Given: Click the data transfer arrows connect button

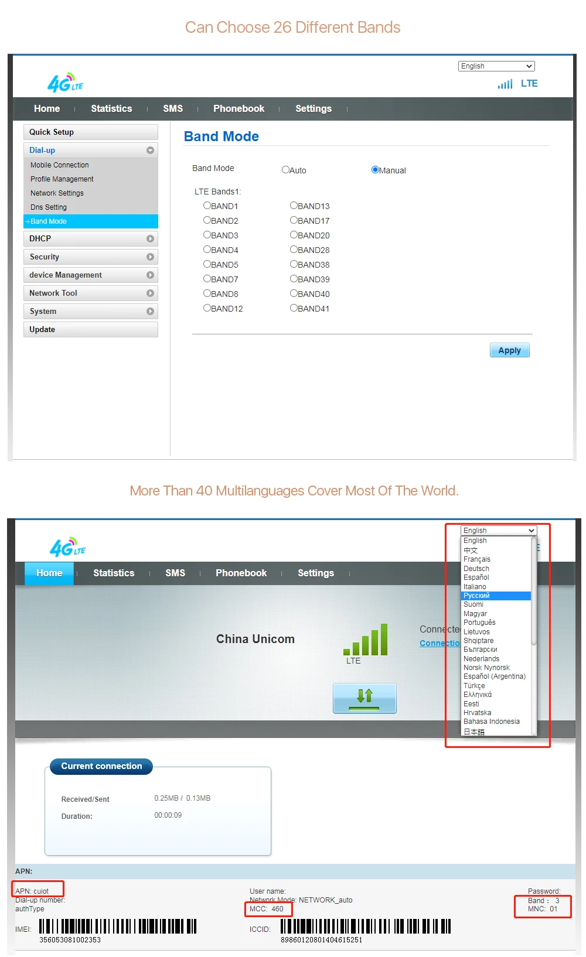Looking at the screenshot, I should coord(364,698).
